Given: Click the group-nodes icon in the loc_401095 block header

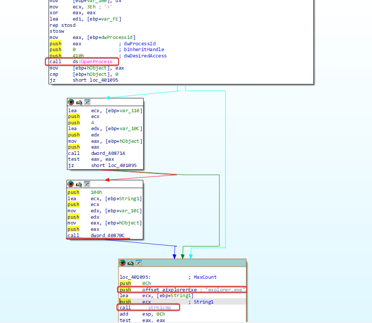Looking at the screenshot, I should click(139, 263).
